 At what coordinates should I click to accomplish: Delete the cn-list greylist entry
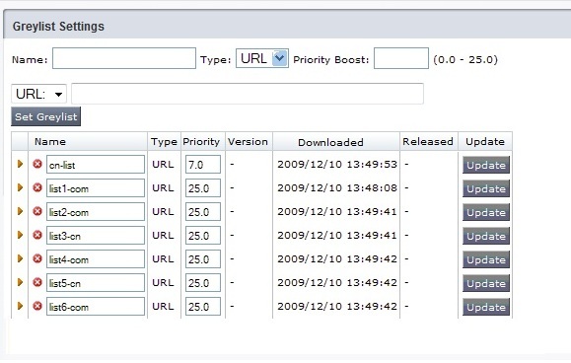pos(37,164)
